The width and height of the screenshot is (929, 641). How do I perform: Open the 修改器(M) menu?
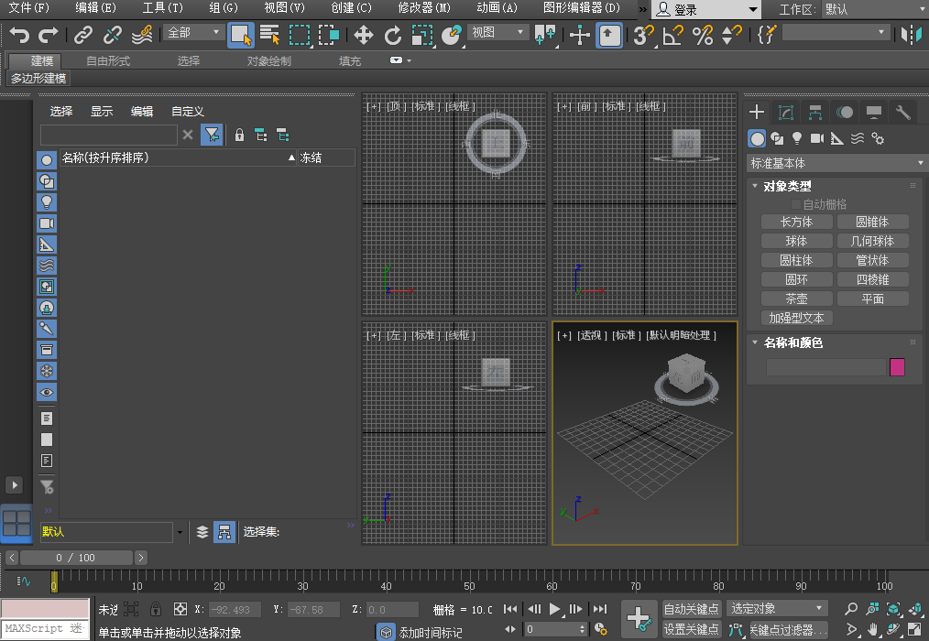(424, 8)
